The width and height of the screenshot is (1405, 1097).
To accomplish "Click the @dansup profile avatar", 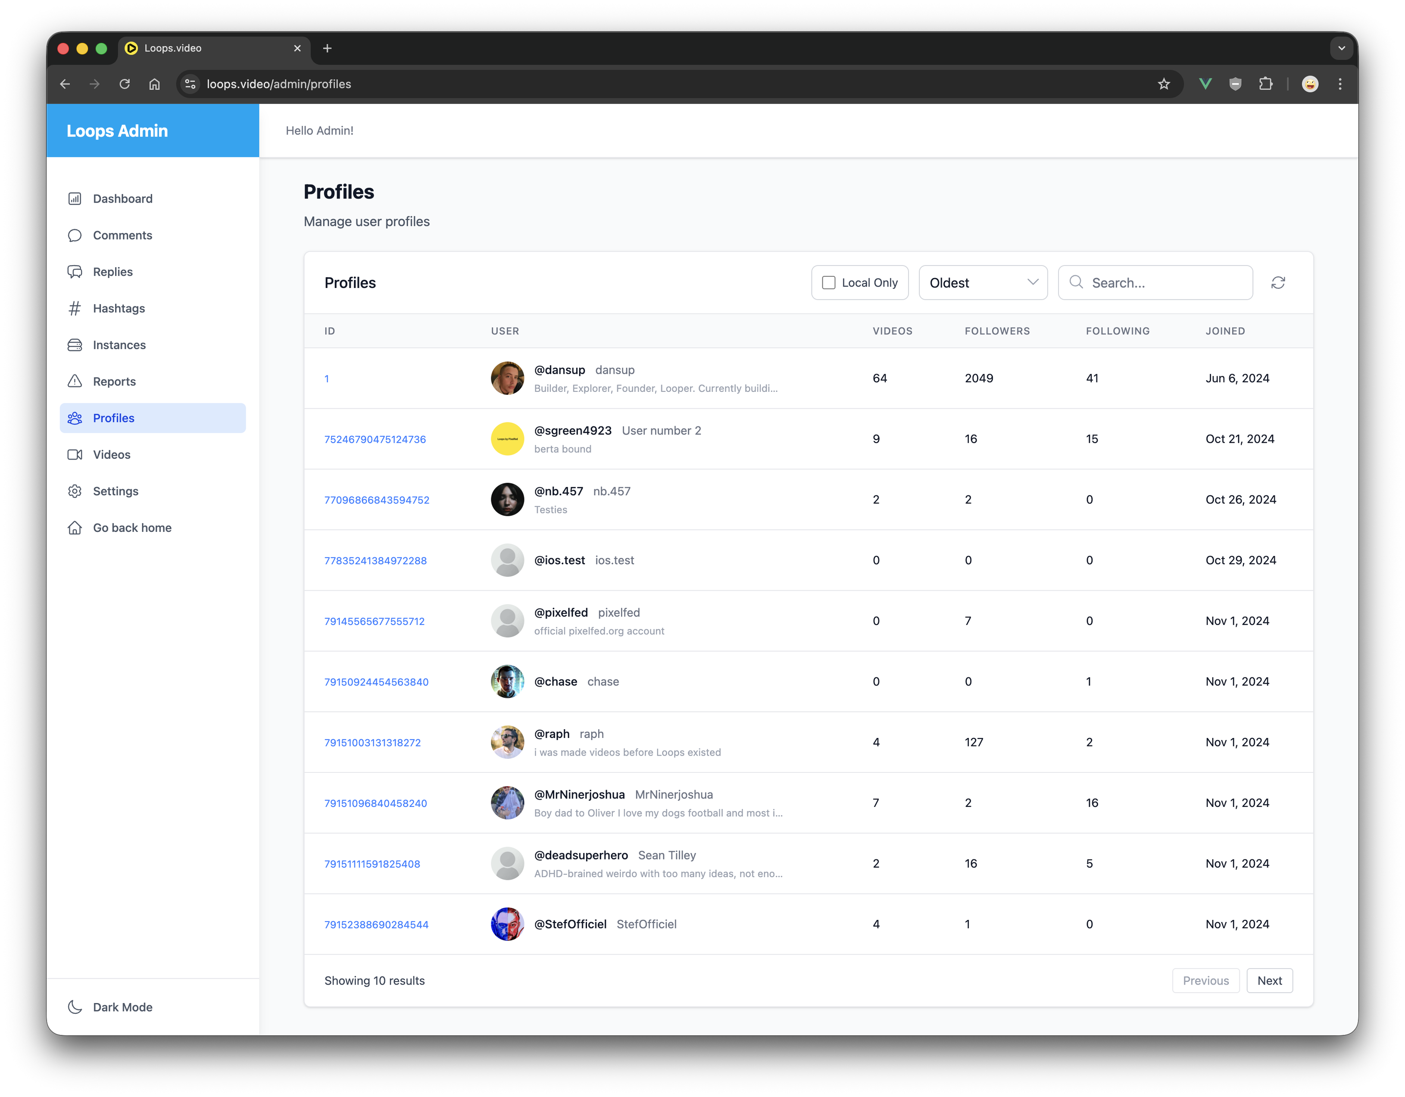I will click(x=507, y=378).
